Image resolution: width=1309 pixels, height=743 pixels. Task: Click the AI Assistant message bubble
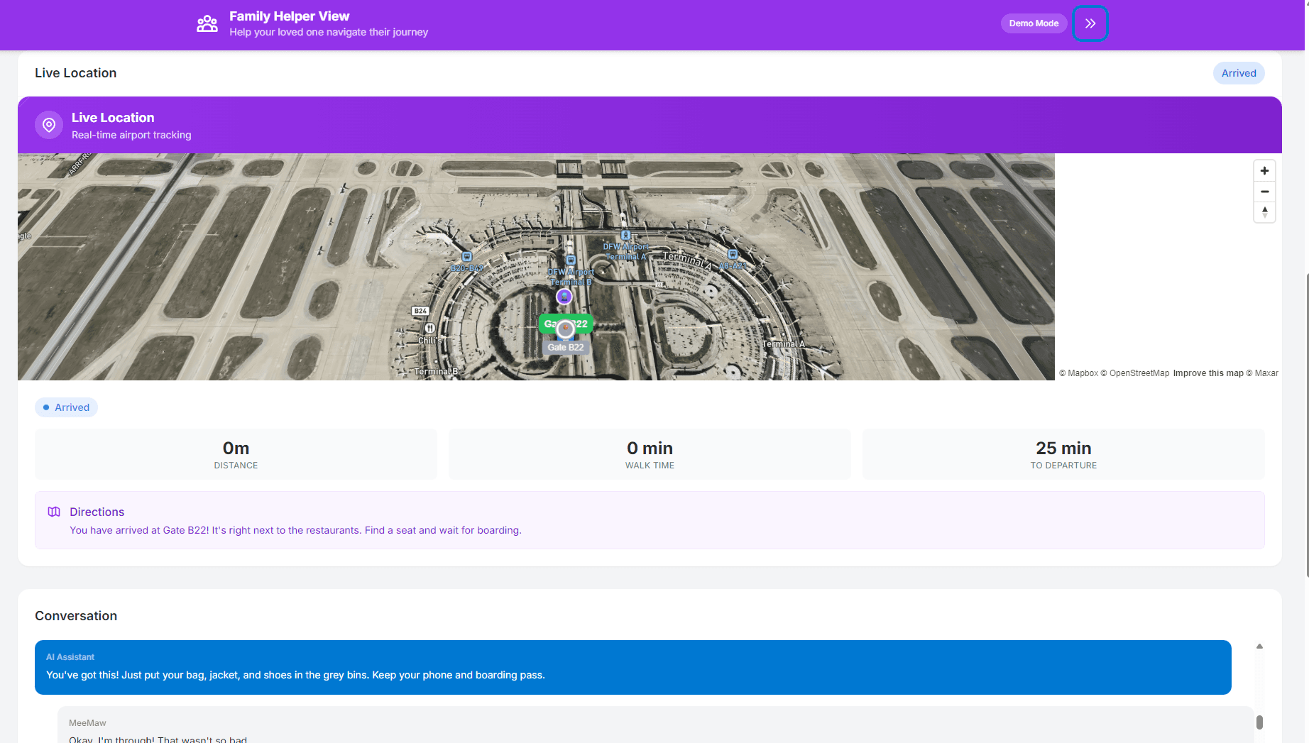pos(633,667)
